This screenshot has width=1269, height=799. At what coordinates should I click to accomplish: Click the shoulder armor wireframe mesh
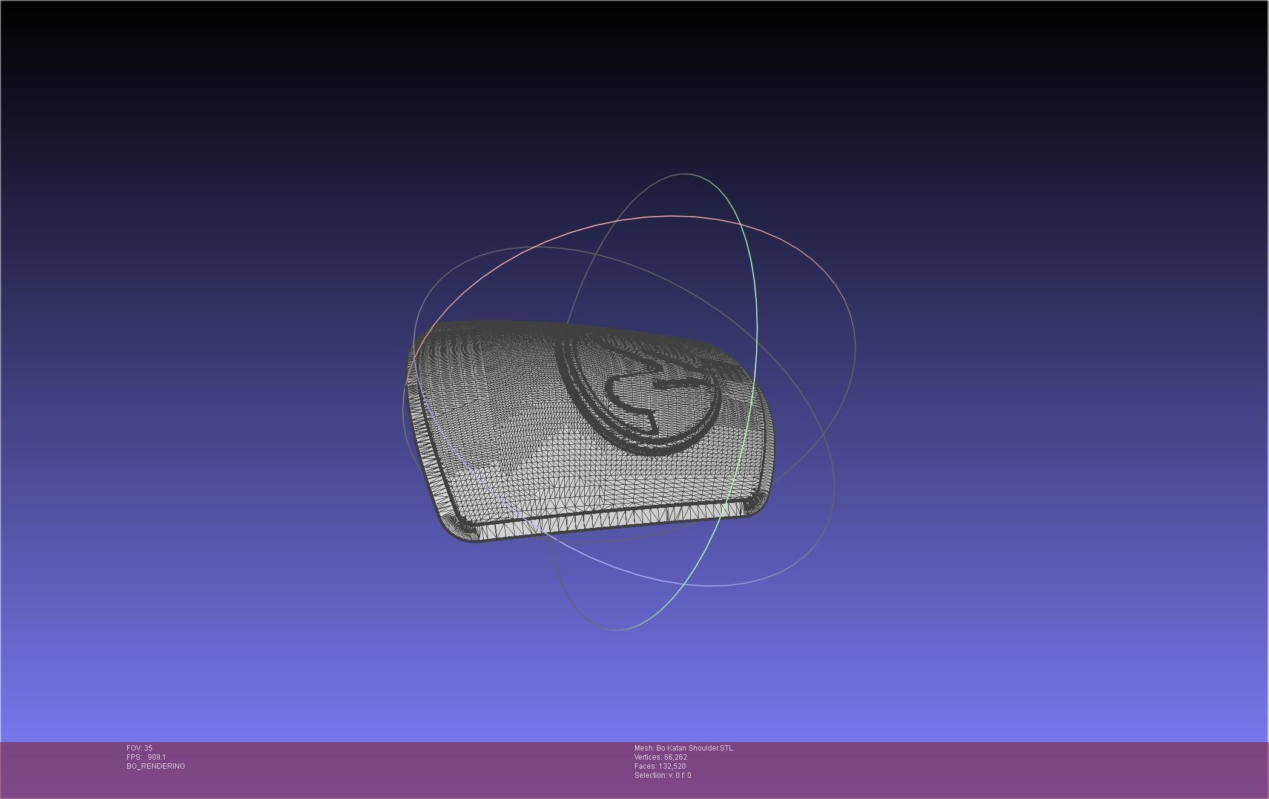point(589,432)
